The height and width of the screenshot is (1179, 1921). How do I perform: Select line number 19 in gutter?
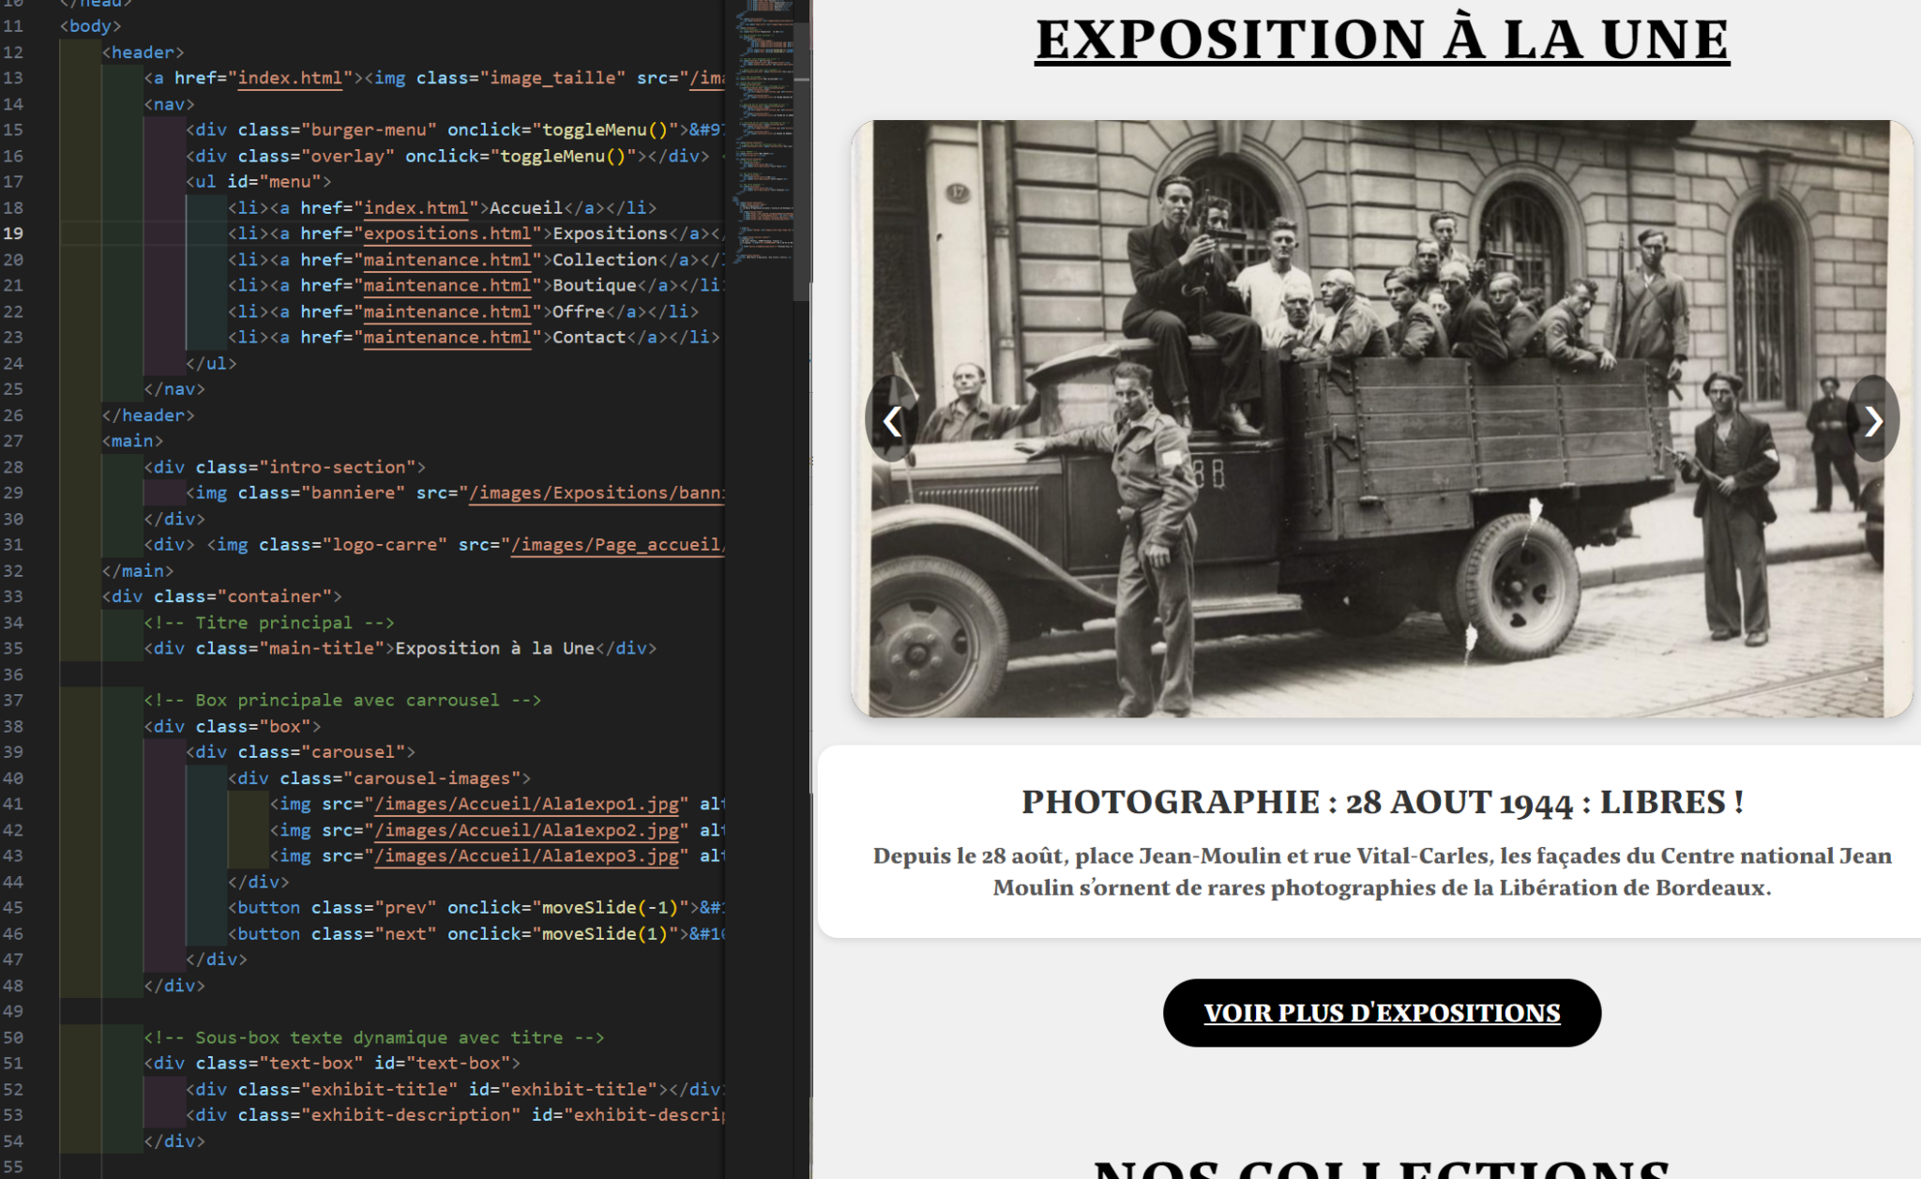click(13, 234)
